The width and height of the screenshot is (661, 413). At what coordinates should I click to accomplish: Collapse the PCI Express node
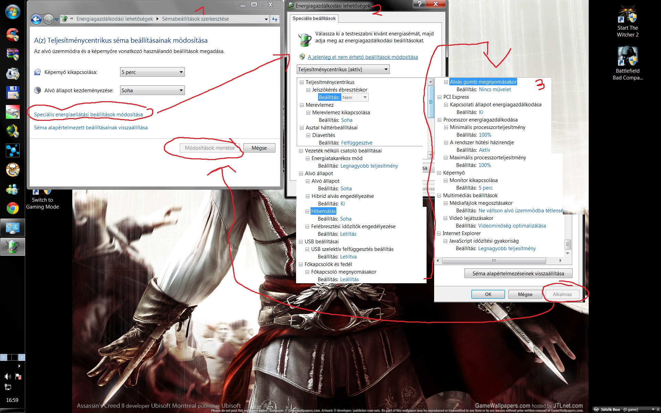[440, 97]
